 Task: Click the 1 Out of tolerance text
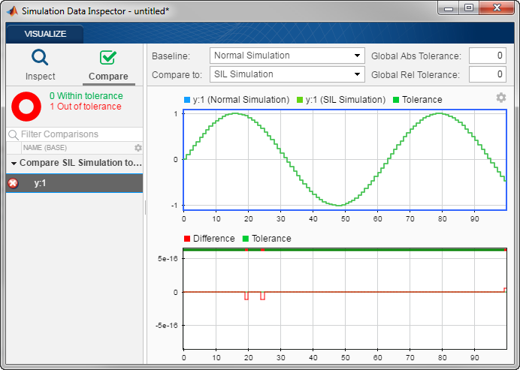pyautogui.click(x=85, y=107)
